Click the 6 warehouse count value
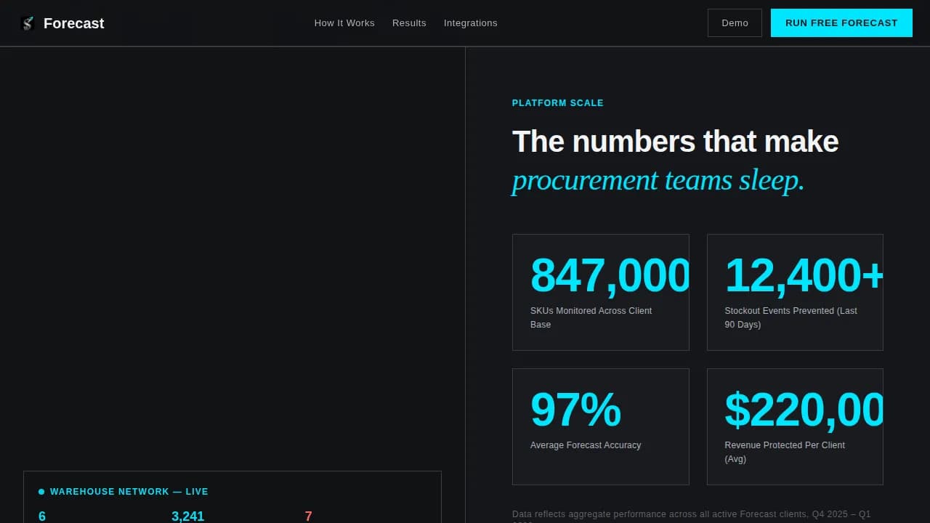The width and height of the screenshot is (930, 523). 42,516
